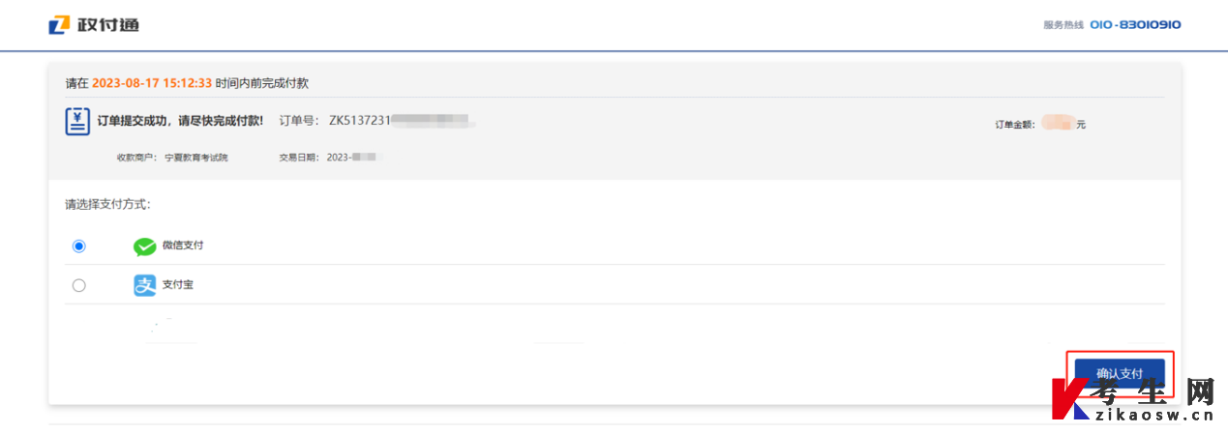Click the blue Alipay icon
1228x433 pixels.
144,285
